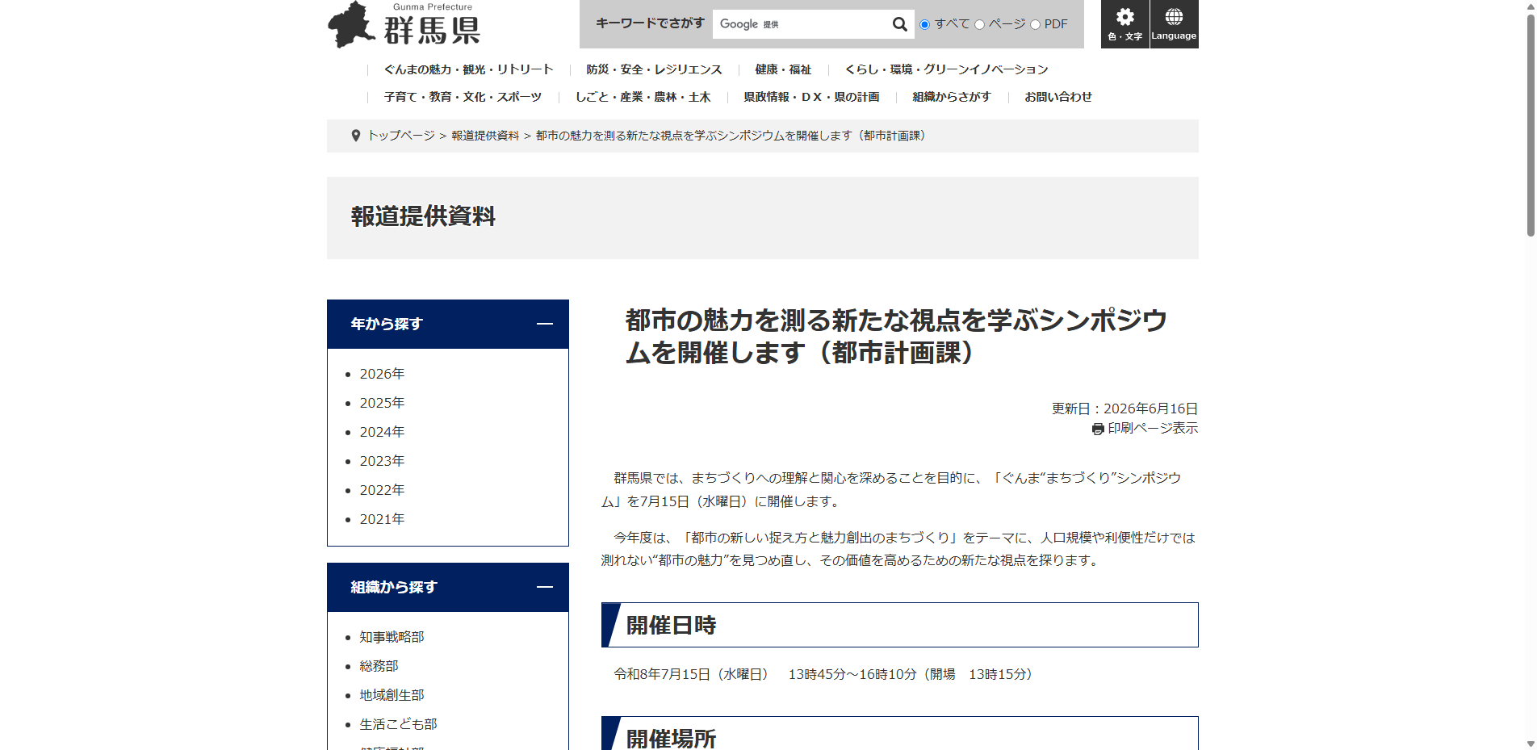Click the 開催場所 section heading
This screenshot has width=1537, height=750.
671,739
